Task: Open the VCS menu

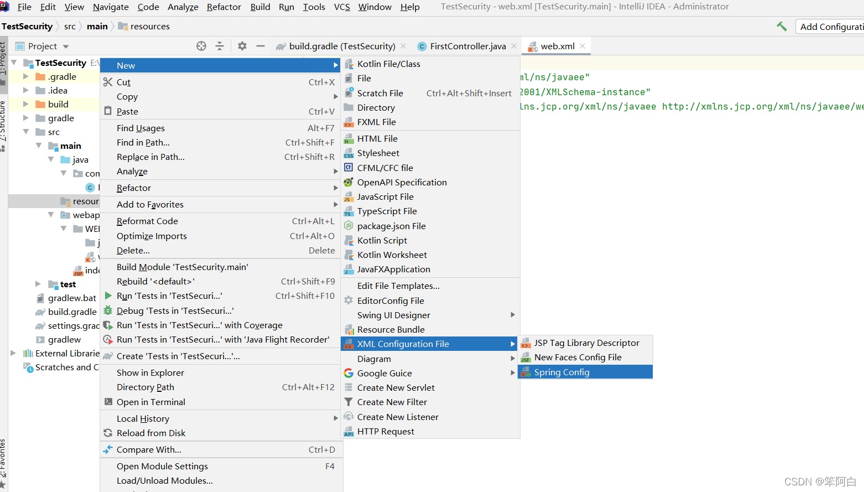Action: point(342,7)
